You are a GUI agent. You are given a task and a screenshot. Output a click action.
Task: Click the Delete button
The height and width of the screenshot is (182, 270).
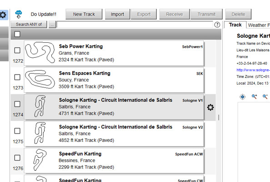238,14
